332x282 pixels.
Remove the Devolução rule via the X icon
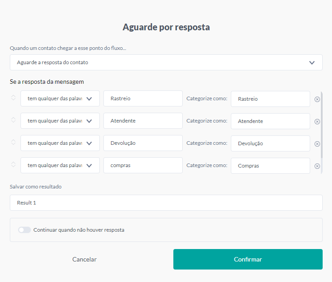coord(317,144)
